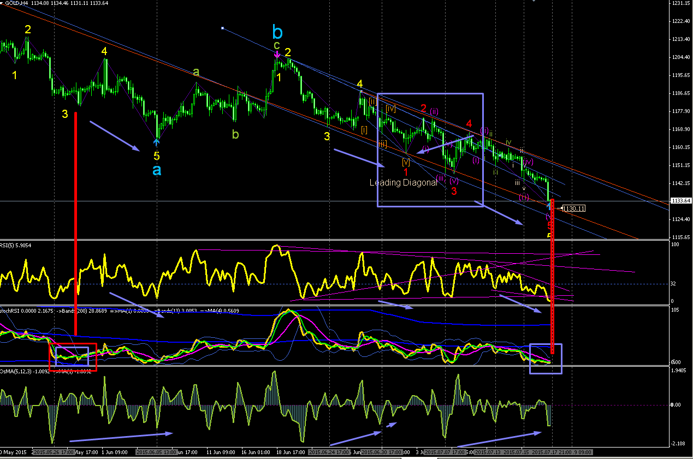Click the 1142.15 price axis value
Viewport: 693px width, 459px height.
click(680, 183)
